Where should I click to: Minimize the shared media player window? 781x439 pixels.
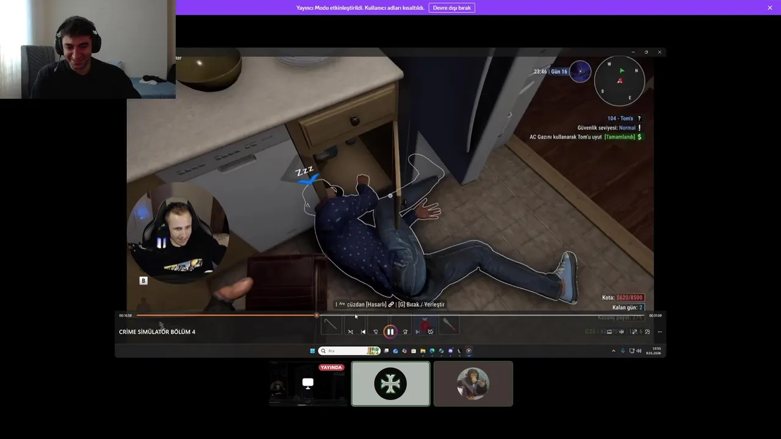633,52
